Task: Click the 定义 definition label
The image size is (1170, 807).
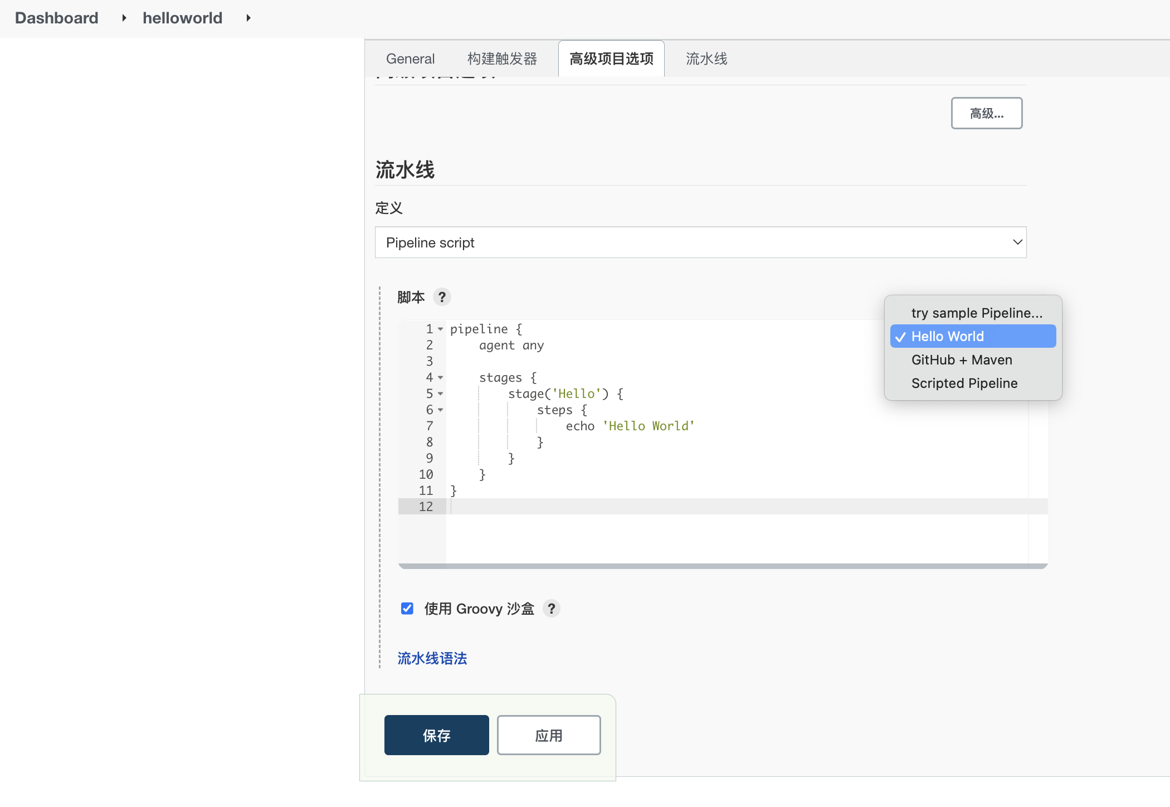Action: 389,208
